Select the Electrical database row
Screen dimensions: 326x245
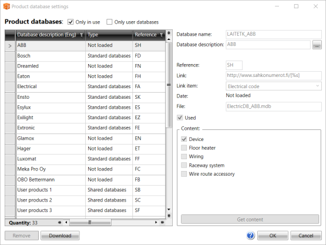(x=85, y=86)
